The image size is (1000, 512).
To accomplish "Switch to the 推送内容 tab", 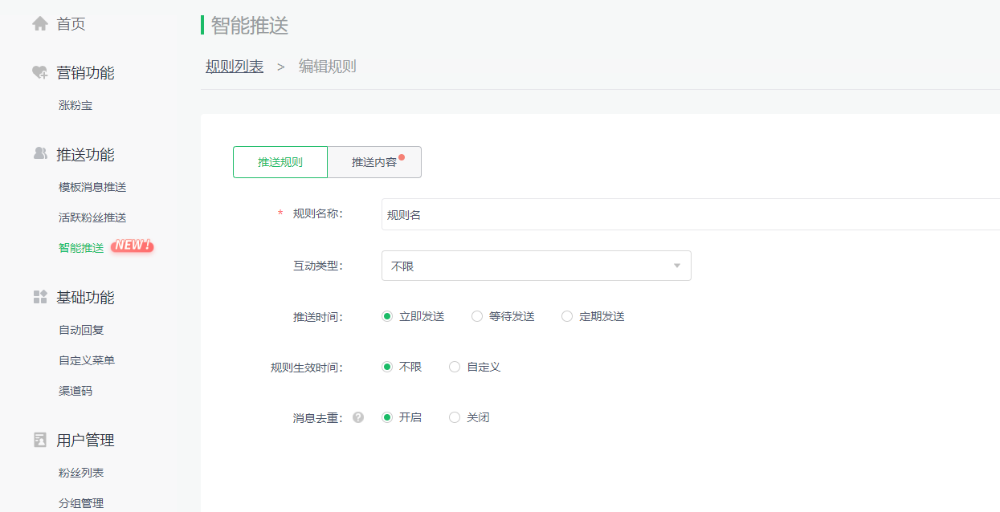I will point(373,162).
